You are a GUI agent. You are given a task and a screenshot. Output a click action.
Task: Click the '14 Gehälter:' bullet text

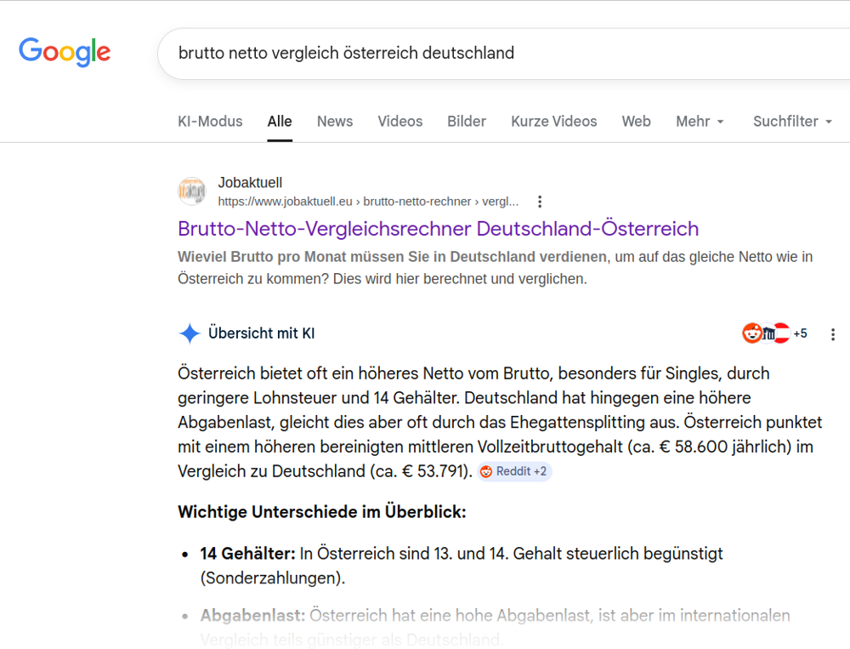(x=247, y=554)
